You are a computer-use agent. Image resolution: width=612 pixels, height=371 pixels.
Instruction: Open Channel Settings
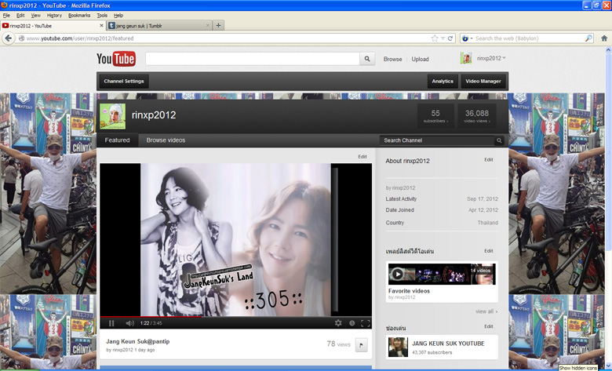124,82
